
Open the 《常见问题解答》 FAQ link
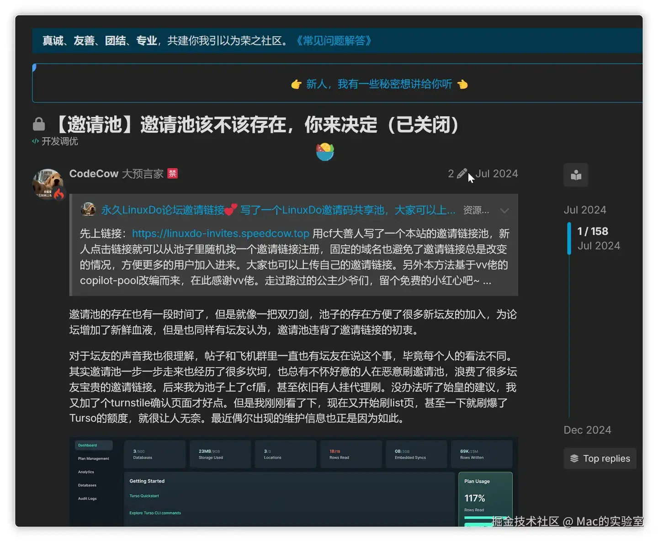click(334, 41)
